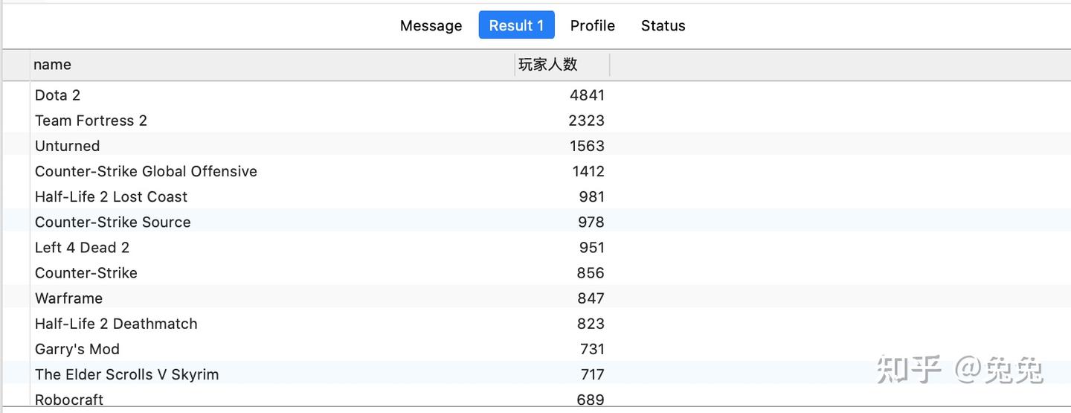Select the Garry's Mod row
The image size is (1071, 413).
(77, 349)
